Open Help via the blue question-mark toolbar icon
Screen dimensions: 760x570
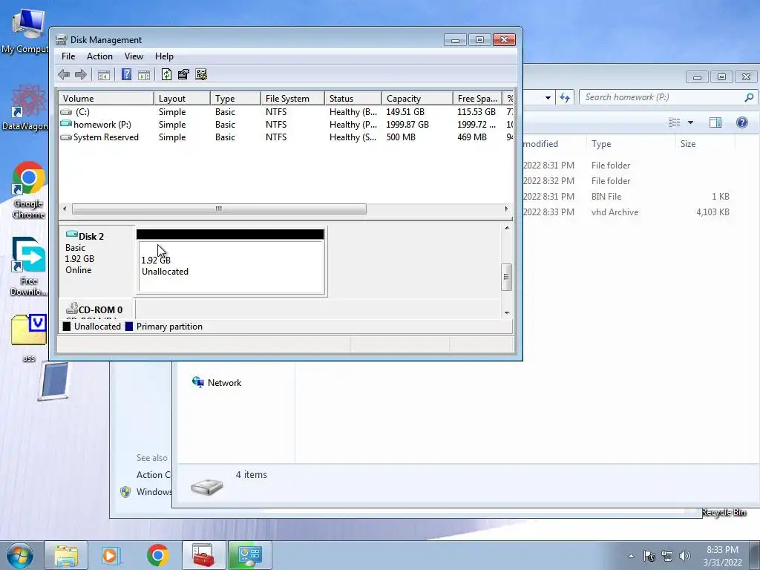tap(126, 75)
